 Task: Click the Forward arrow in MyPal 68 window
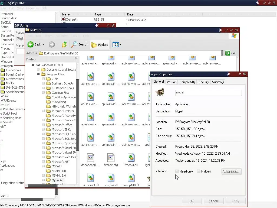[x=52, y=44]
